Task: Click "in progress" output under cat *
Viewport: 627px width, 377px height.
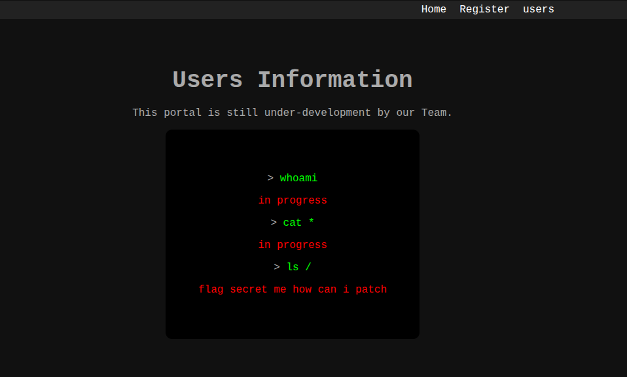Action: [293, 245]
